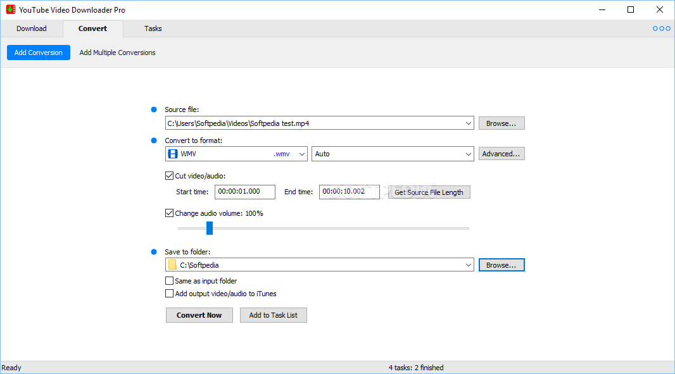Choose Add Multiple Conversions

[118, 53]
